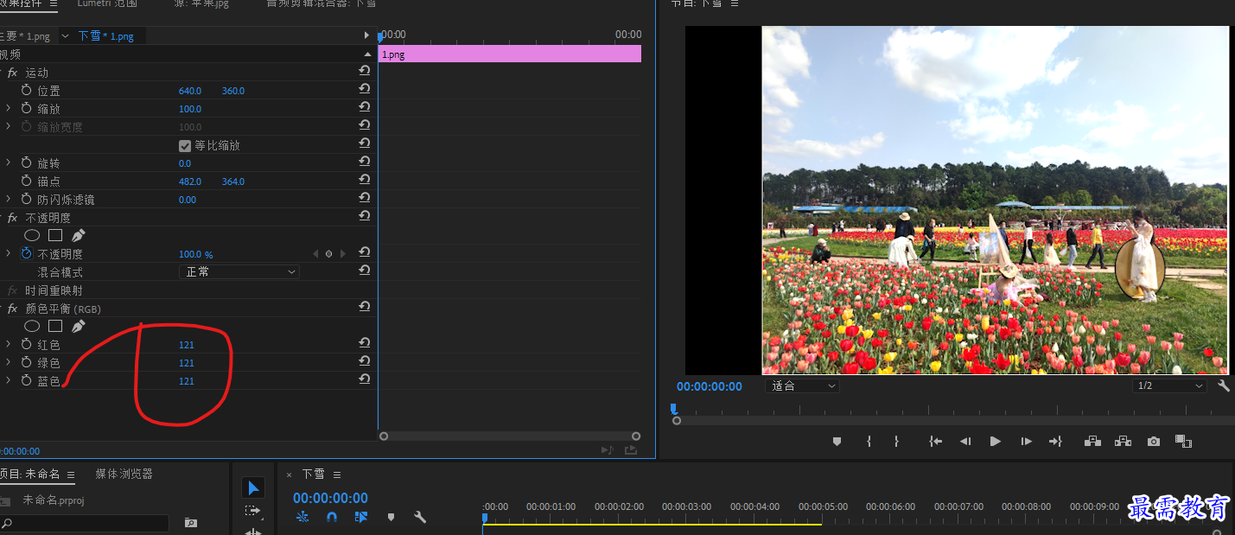The height and width of the screenshot is (535, 1235).
Task: Open the master clip dropdown arrow
Action: [x=65, y=35]
